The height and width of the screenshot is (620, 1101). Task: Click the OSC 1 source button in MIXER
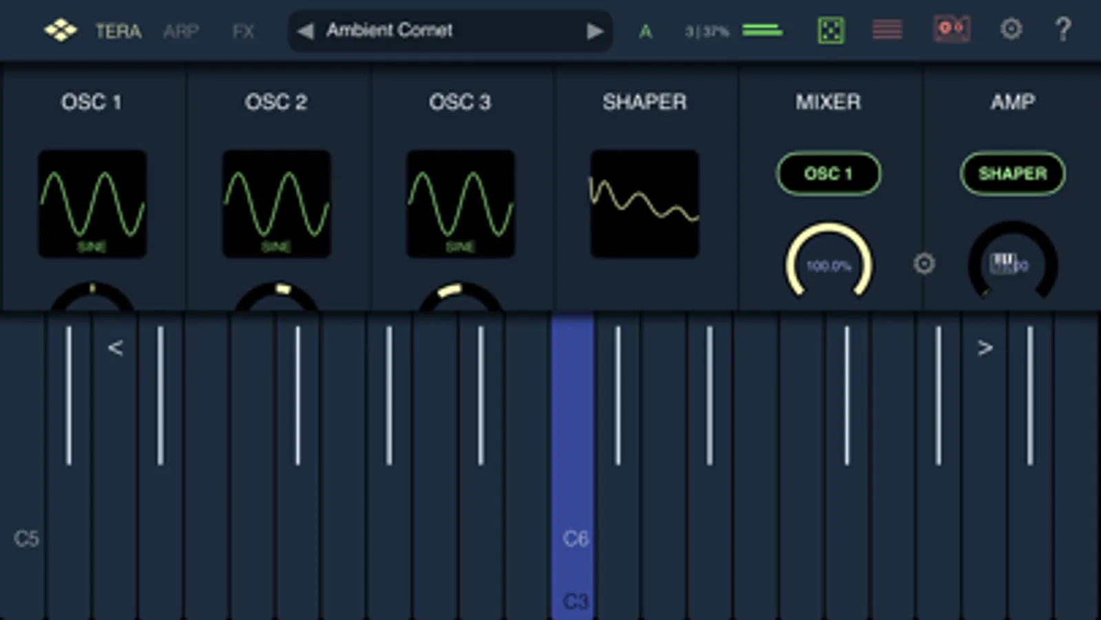tap(828, 174)
